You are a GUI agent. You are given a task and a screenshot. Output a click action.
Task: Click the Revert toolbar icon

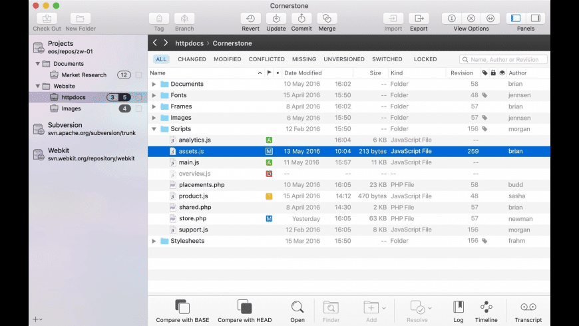click(250, 19)
